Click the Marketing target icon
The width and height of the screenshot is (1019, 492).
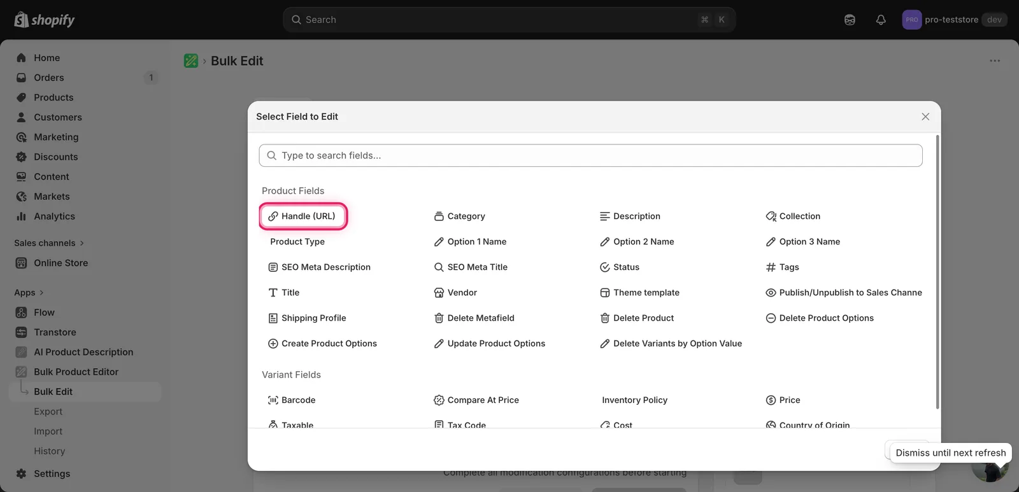21,137
